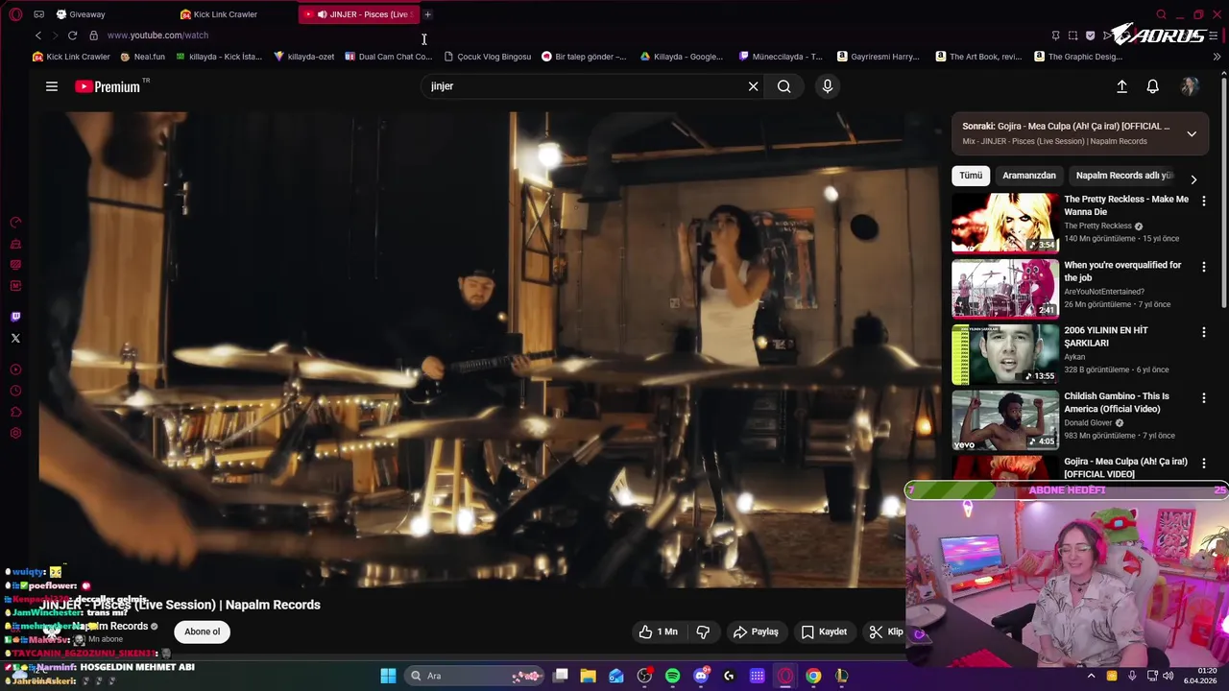Open the Neal.fun bookmark

141,57
